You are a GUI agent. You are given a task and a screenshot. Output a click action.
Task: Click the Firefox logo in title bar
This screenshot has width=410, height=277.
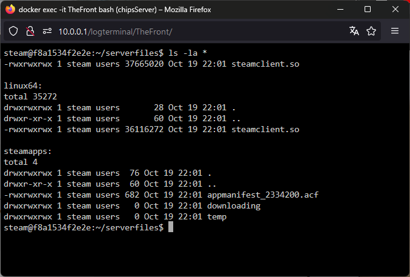10,10
